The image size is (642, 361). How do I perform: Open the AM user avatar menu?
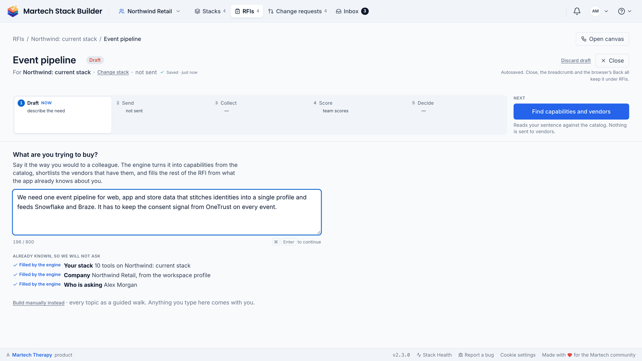pos(599,11)
